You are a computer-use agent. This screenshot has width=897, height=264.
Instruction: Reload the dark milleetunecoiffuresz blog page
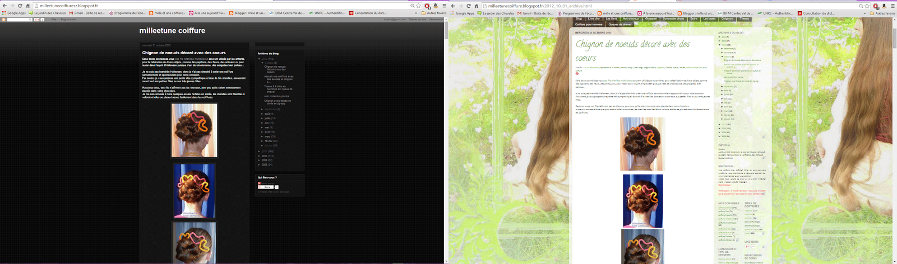(x=20, y=6)
